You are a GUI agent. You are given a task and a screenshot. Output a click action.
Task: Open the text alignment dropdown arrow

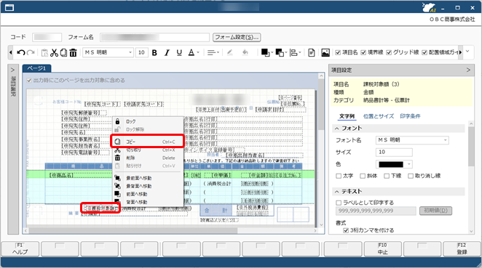point(218,53)
